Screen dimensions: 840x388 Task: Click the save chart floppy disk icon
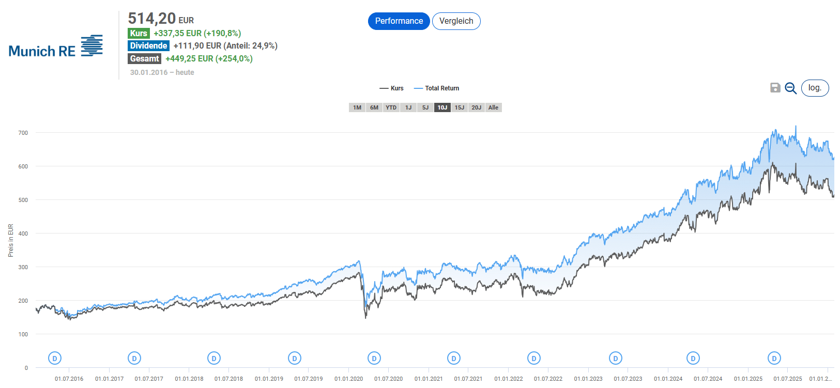pos(775,88)
